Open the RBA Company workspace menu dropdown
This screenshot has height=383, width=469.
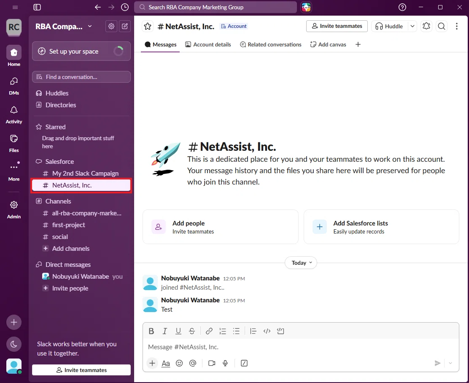[63, 26]
